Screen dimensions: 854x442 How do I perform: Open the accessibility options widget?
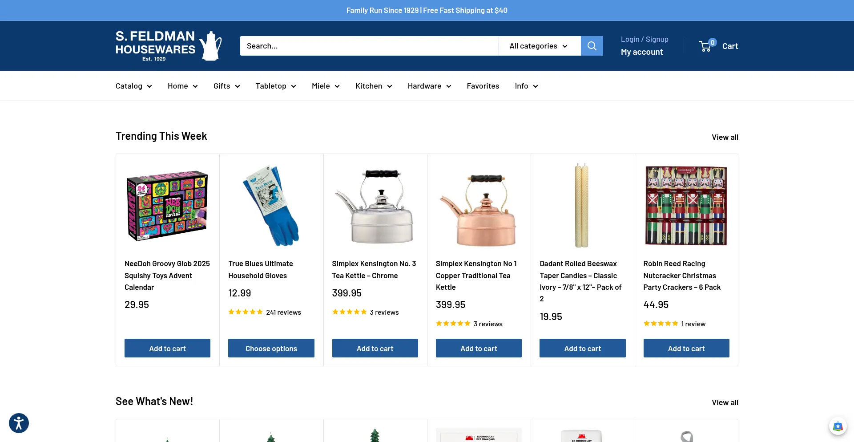(x=19, y=423)
